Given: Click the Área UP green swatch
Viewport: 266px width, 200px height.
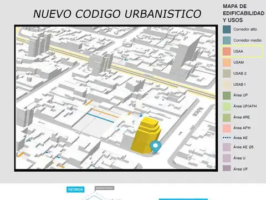Looking at the screenshot, I should [x=227, y=96].
